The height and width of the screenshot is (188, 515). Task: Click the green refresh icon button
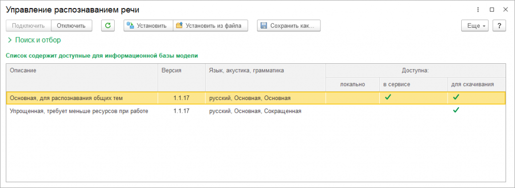click(x=108, y=26)
